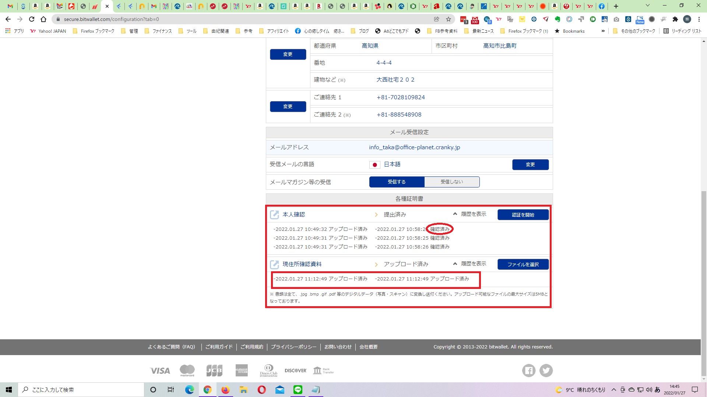Open a new browser tab

[616, 6]
